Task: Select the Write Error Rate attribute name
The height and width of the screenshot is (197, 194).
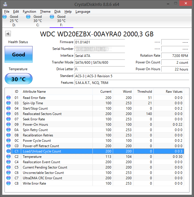Action: 34,183
